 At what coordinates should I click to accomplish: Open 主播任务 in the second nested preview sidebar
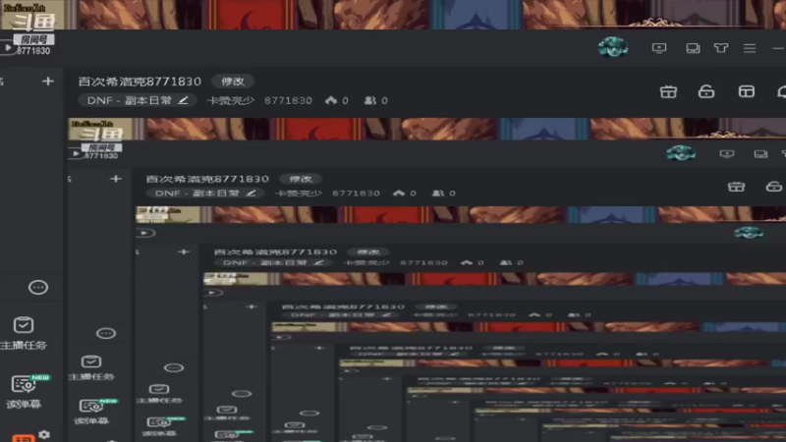point(159,394)
